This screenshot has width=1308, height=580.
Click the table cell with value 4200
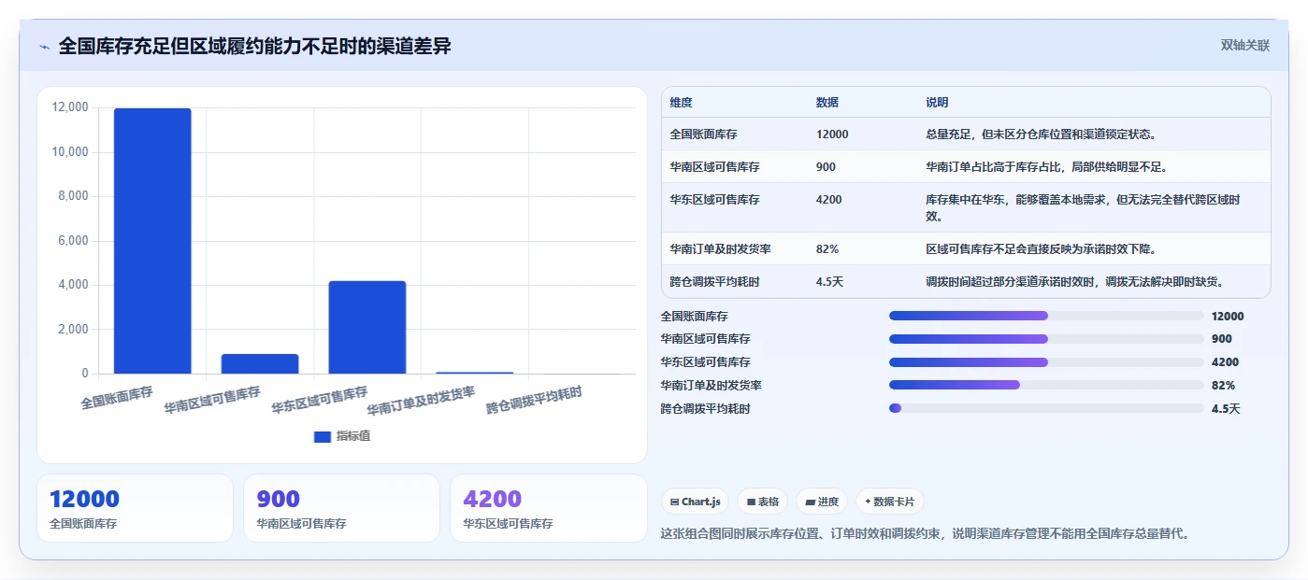[828, 199]
